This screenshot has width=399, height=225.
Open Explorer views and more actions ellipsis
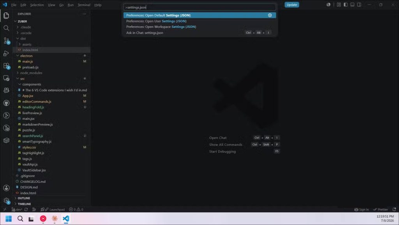84,14
